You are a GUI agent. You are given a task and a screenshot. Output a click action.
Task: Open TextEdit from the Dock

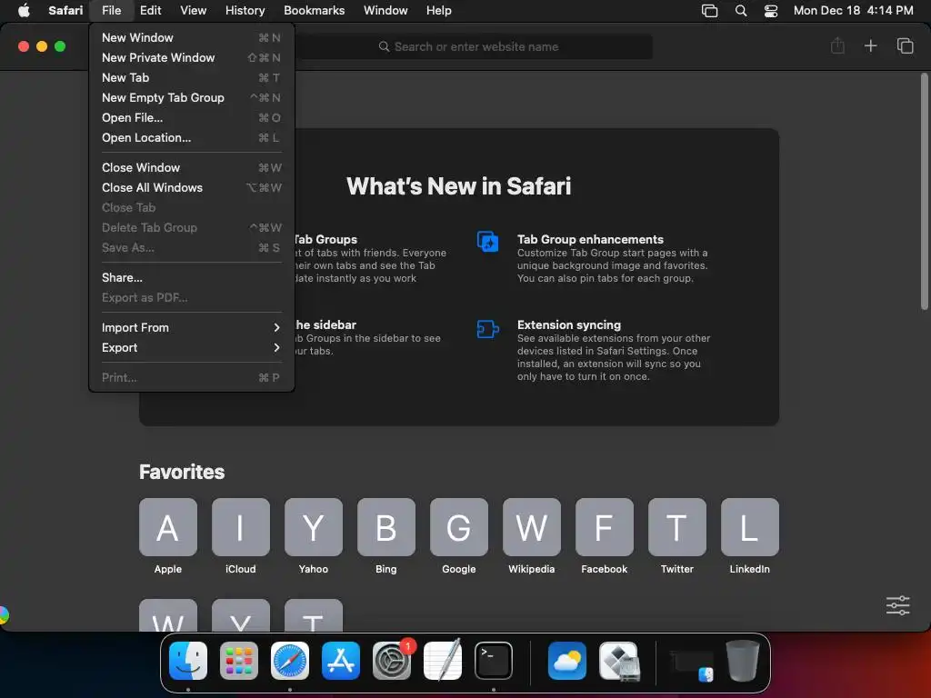pos(443,661)
